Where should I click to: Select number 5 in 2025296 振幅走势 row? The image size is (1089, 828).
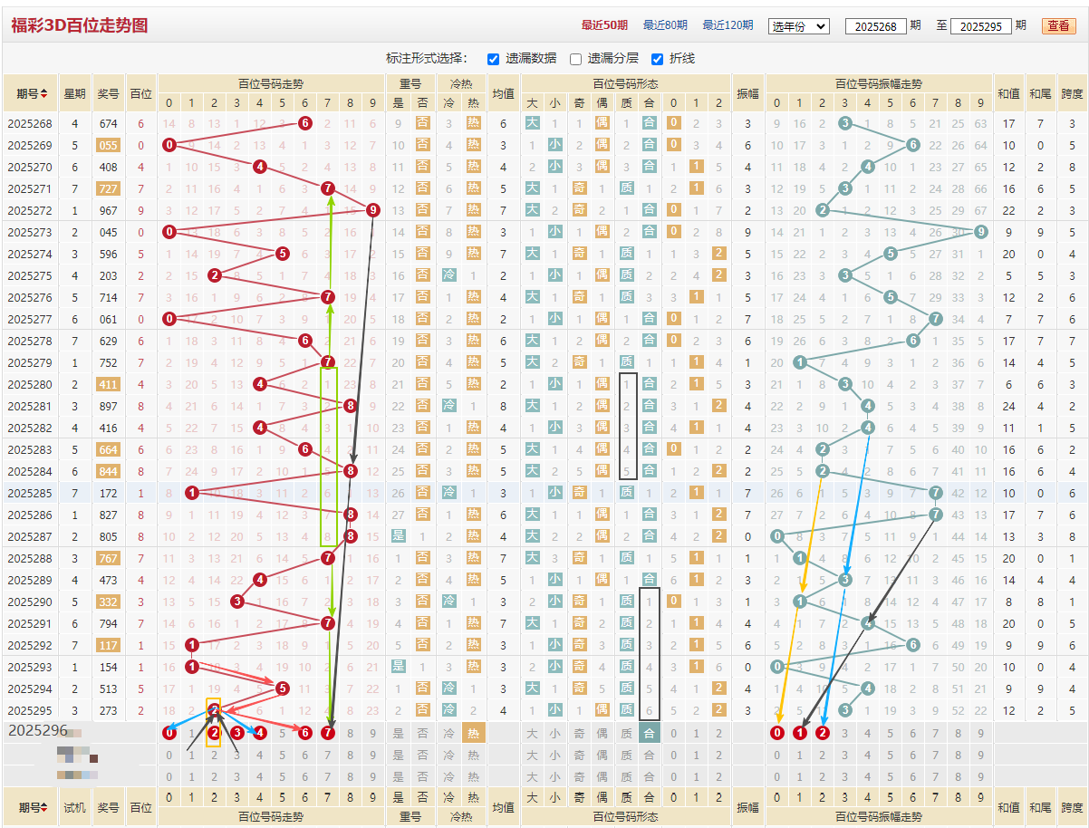[891, 733]
